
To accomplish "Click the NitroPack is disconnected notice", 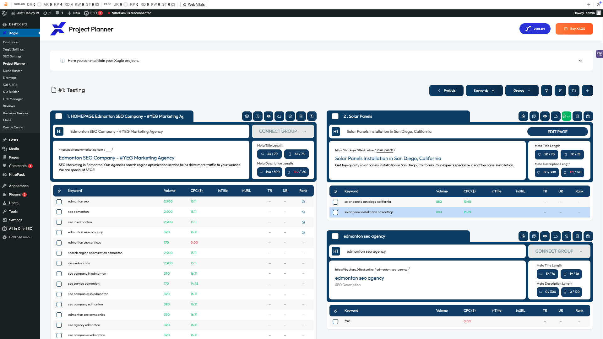I will (x=129, y=13).
